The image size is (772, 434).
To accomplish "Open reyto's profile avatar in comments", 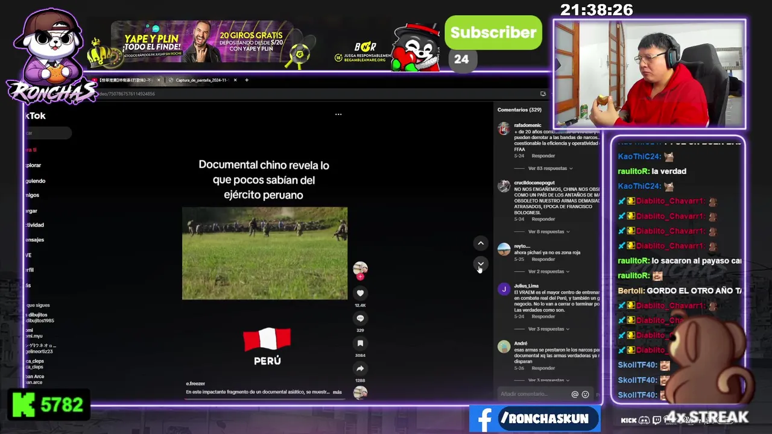I will [x=504, y=250].
